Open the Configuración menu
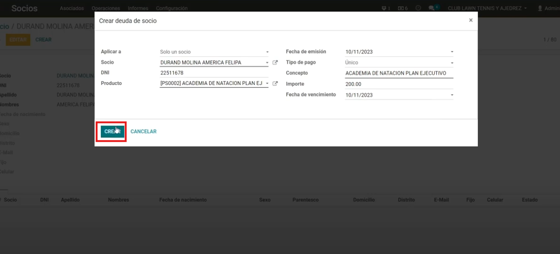 tap(172, 8)
